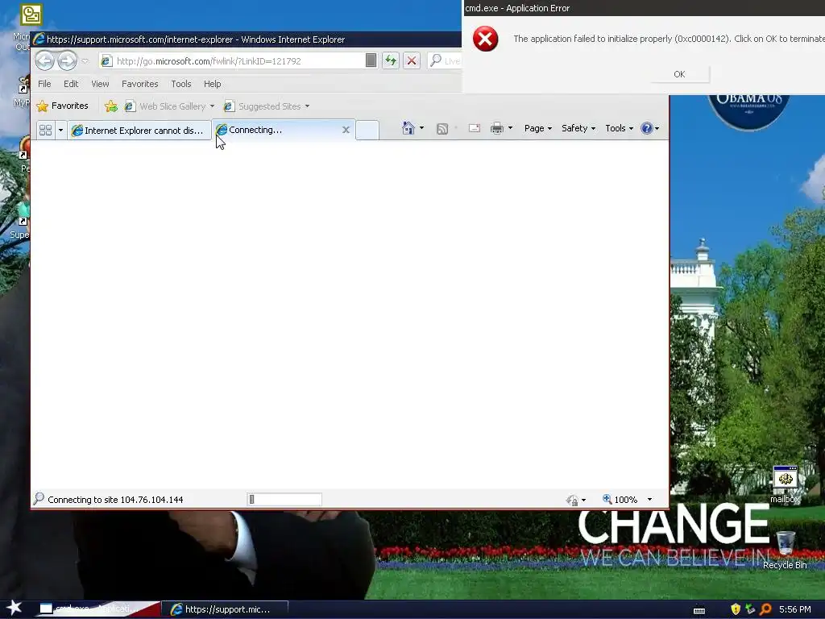Expand the Web Slice Gallery dropdown arrow

click(x=212, y=106)
